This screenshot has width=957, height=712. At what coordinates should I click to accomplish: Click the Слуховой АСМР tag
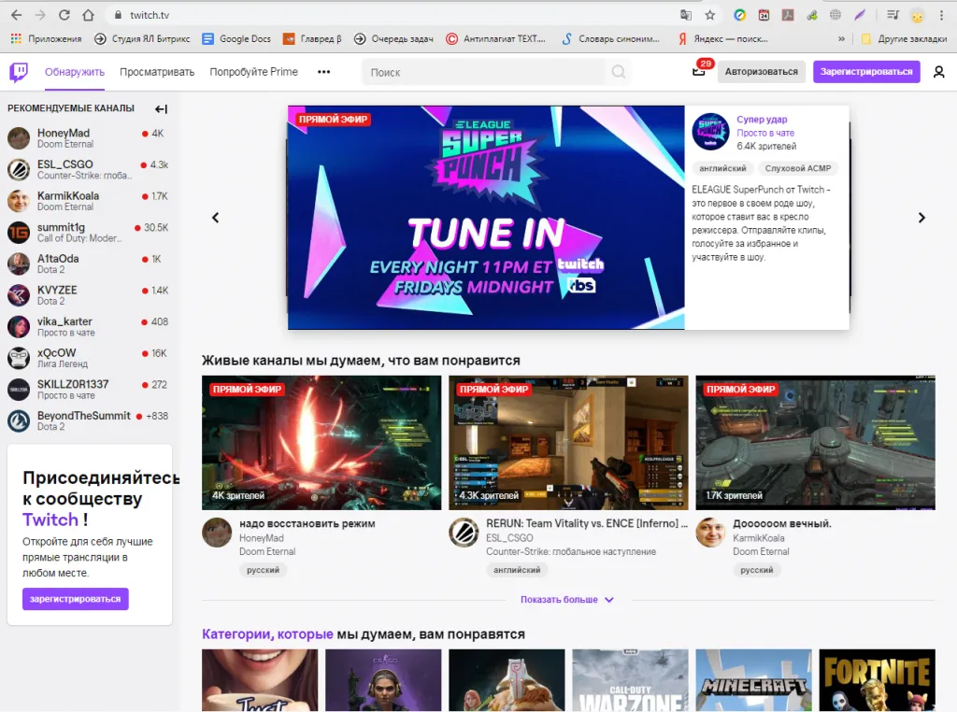pos(798,168)
